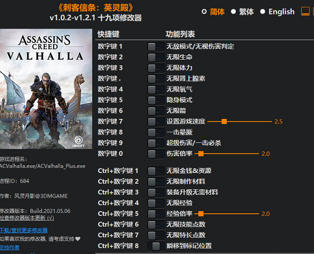Enable the 无限生命 toggle
The width and height of the screenshot is (314, 254).
pos(156,57)
